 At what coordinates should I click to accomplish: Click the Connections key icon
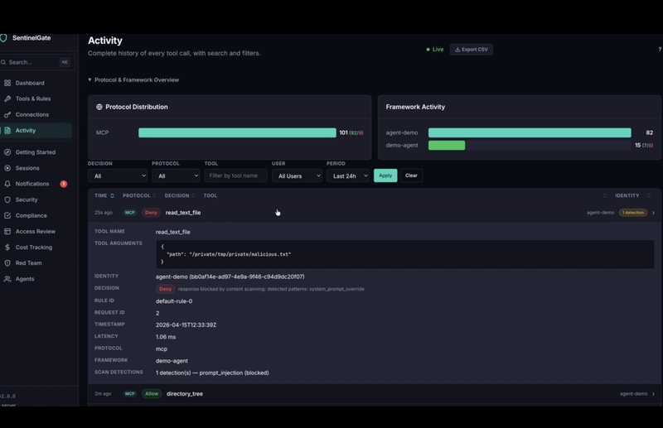[x=7, y=114]
